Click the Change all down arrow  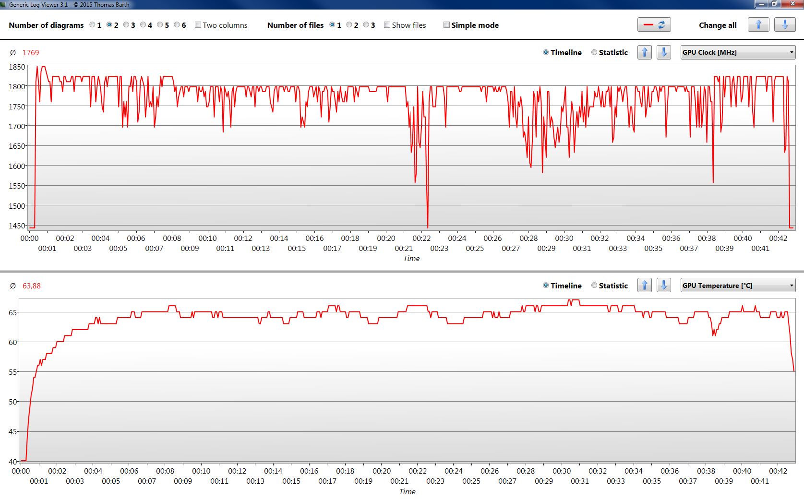coord(785,25)
